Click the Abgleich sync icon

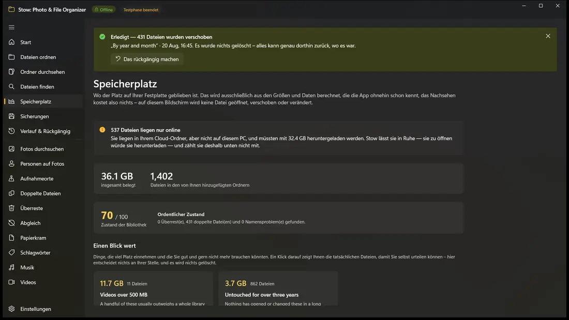(11, 223)
